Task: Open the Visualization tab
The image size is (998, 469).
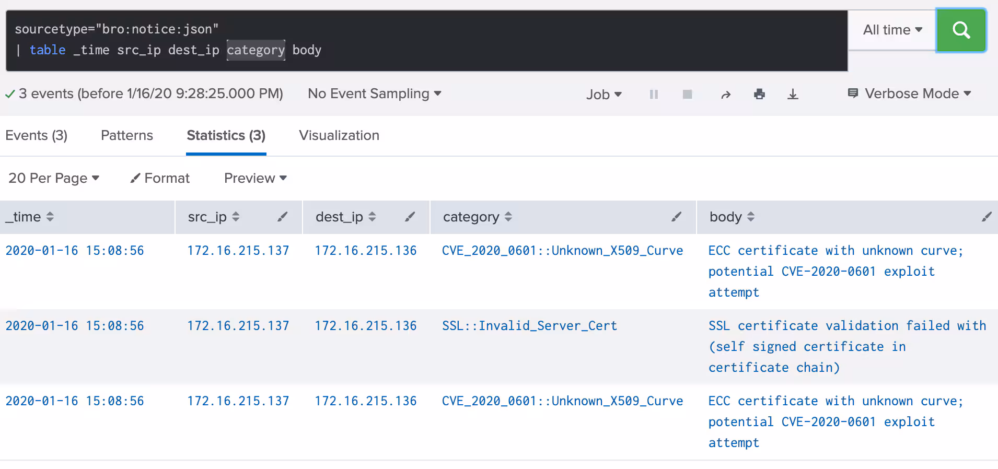Action: pyautogui.click(x=339, y=136)
